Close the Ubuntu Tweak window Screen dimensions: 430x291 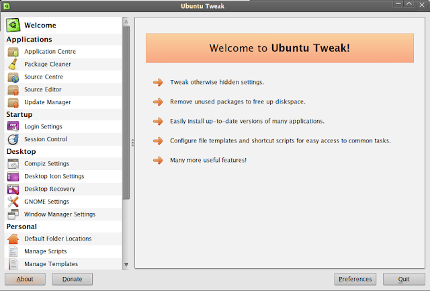(x=422, y=5)
